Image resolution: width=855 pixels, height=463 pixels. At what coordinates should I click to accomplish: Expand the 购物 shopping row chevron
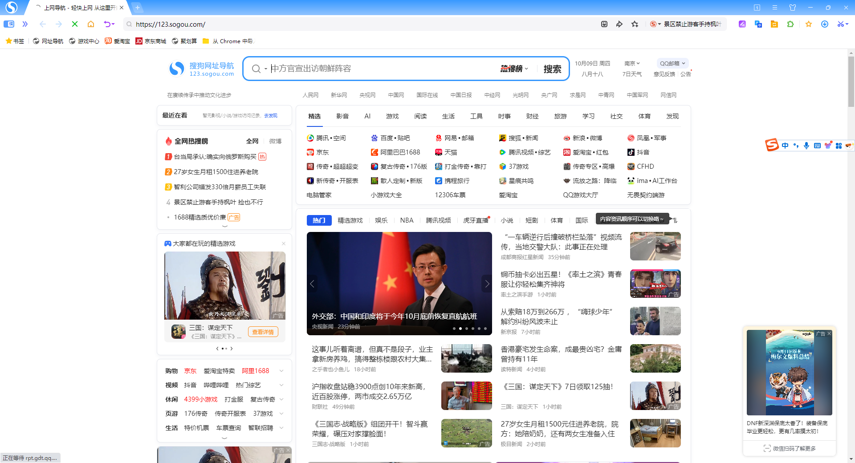(281, 370)
